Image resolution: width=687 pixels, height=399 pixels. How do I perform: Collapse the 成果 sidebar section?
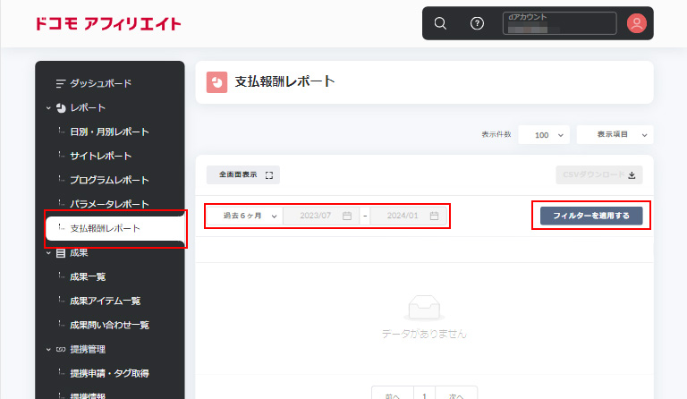[49, 253]
